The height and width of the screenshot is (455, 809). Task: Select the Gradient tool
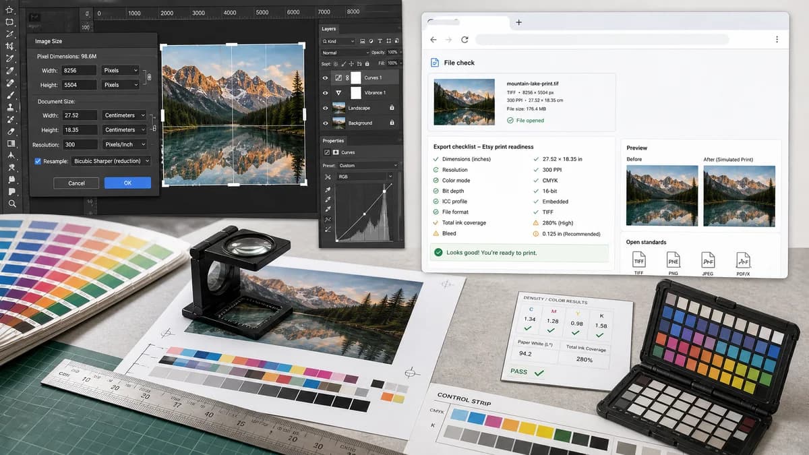(x=11, y=144)
